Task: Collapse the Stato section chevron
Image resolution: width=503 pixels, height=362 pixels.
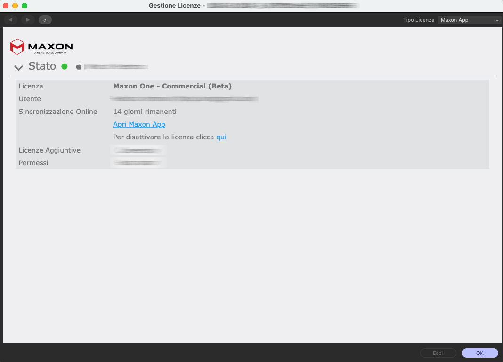Action: coord(19,68)
